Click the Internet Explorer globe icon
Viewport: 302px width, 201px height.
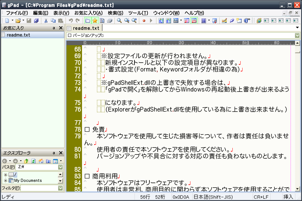click(x=259, y=20)
